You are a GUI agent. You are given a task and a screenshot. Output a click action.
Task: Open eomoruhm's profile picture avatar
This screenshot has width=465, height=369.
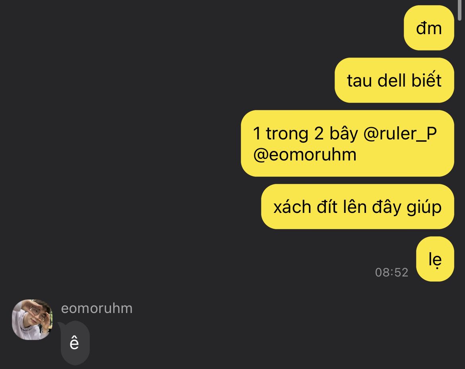pos(32,319)
